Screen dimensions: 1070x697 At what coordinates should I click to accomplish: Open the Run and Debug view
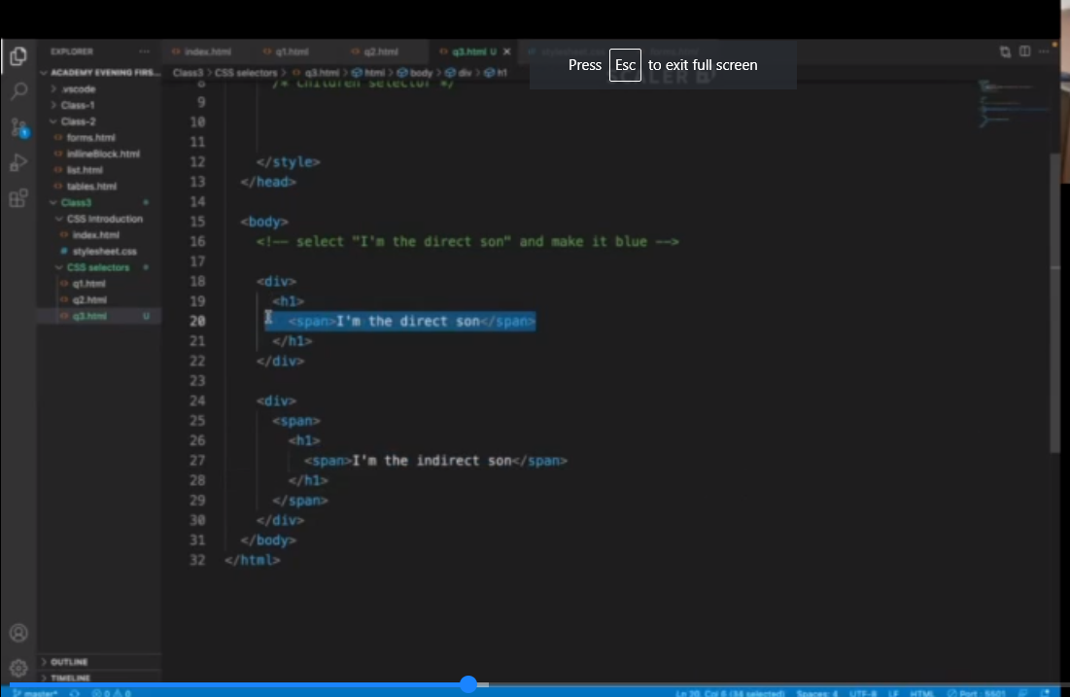(x=17, y=162)
